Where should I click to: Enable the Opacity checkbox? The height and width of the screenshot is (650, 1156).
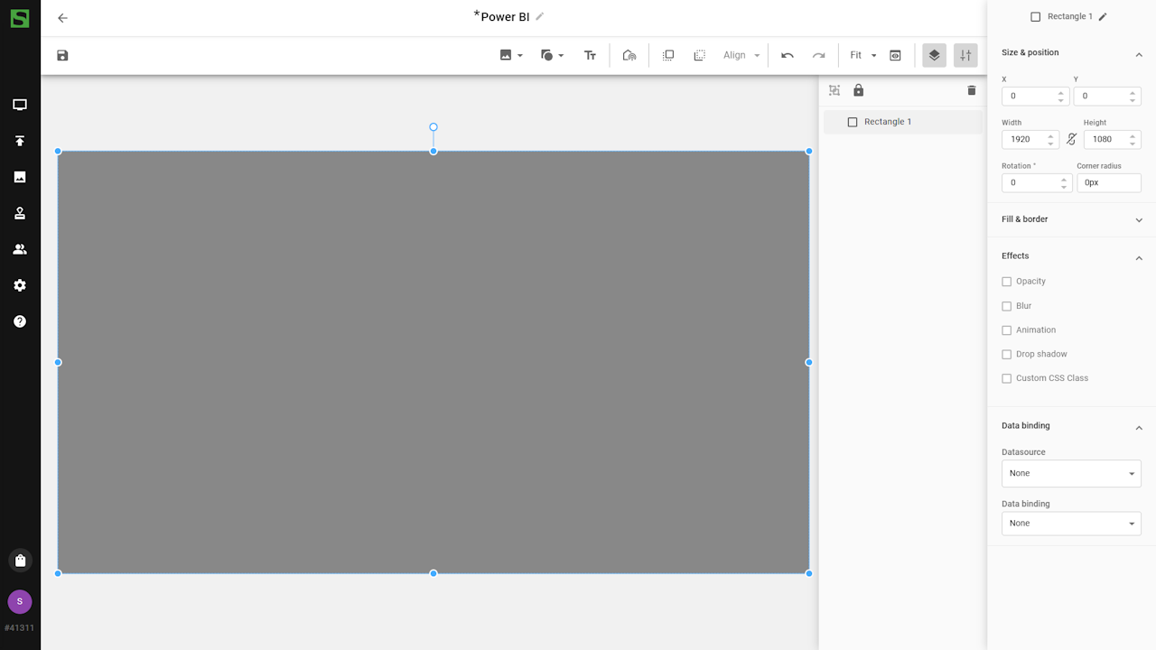pos(1007,282)
